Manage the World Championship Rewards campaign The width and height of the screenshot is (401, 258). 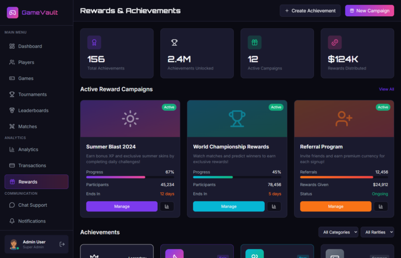click(x=229, y=206)
